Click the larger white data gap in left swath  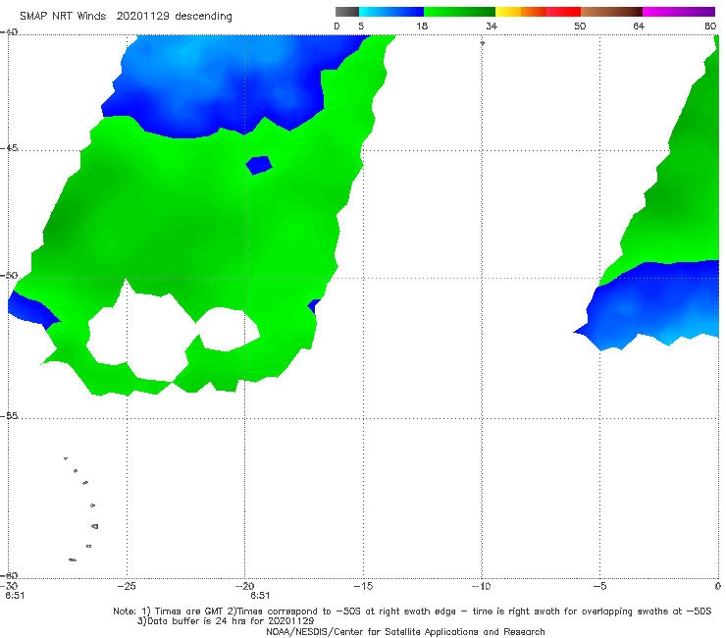(x=139, y=332)
